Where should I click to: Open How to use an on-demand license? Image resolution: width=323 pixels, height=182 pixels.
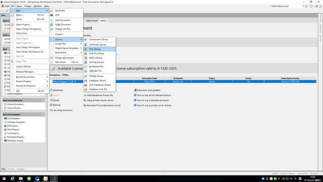[154, 96]
